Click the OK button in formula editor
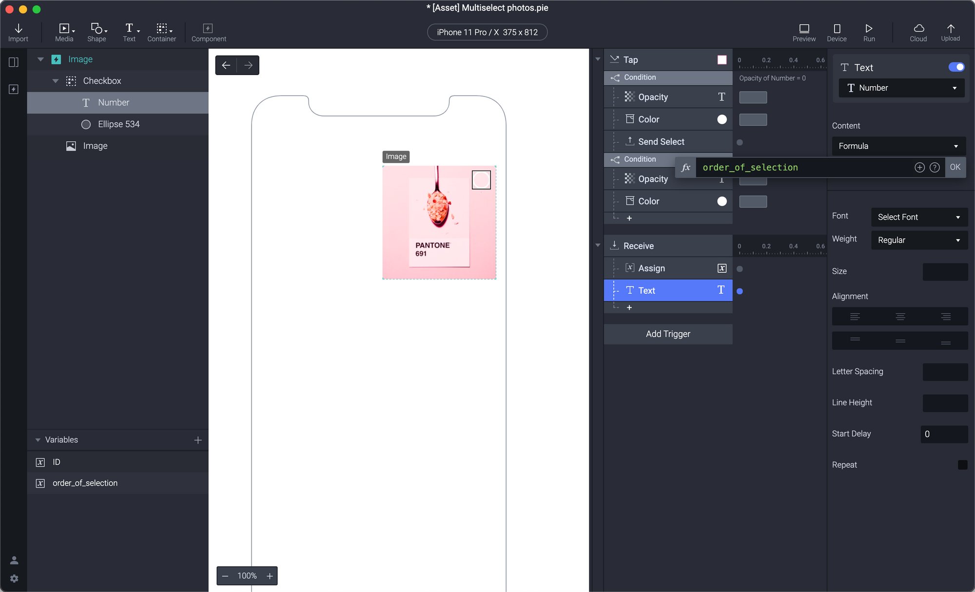 click(955, 167)
